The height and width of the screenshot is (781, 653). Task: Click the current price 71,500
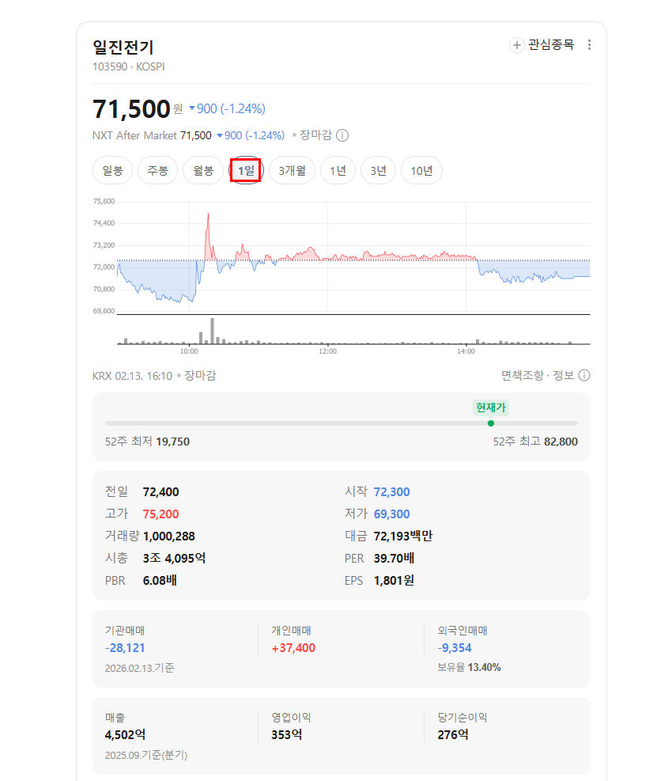[132, 109]
